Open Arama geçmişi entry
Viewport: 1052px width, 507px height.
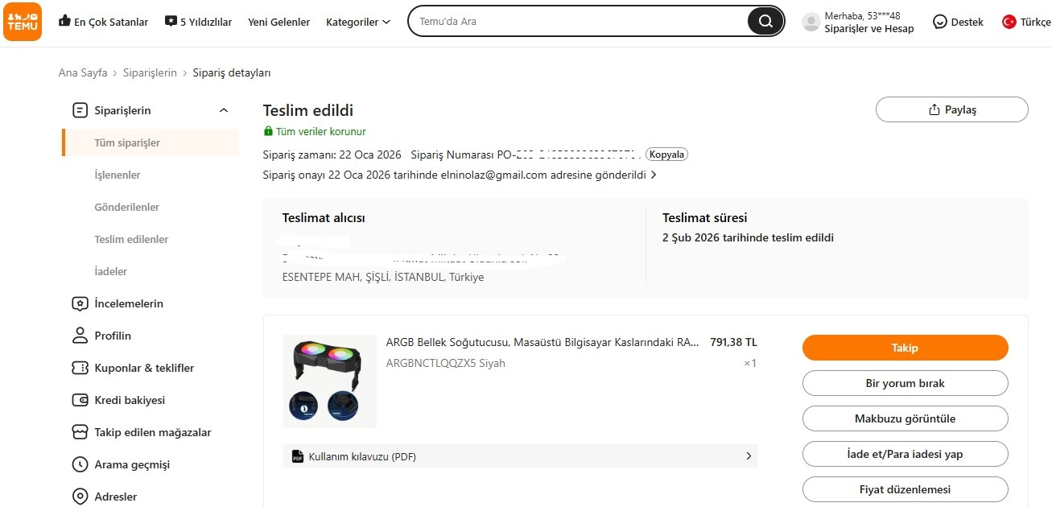(132, 464)
